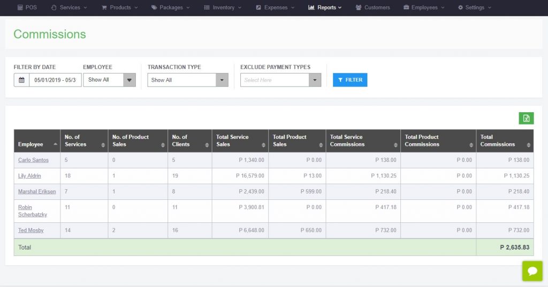The image size is (548, 287).
Task: Click the calendar icon beside date range
Action: tap(21, 80)
